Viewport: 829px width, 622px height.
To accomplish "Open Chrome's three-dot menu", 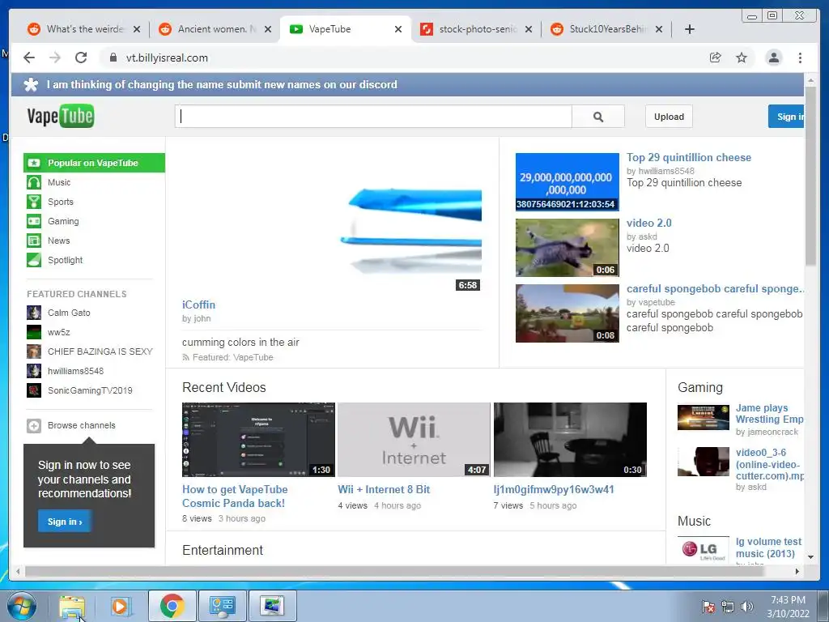I will tap(800, 58).
